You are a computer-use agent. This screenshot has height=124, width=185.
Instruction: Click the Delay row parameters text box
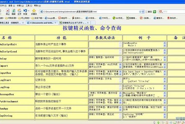105,59
